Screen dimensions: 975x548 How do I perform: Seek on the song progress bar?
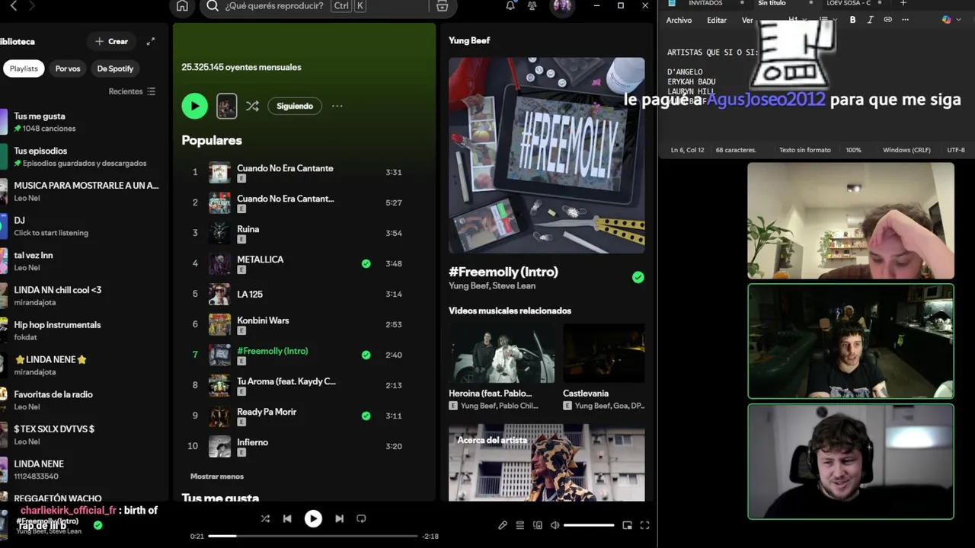point(313,536)
